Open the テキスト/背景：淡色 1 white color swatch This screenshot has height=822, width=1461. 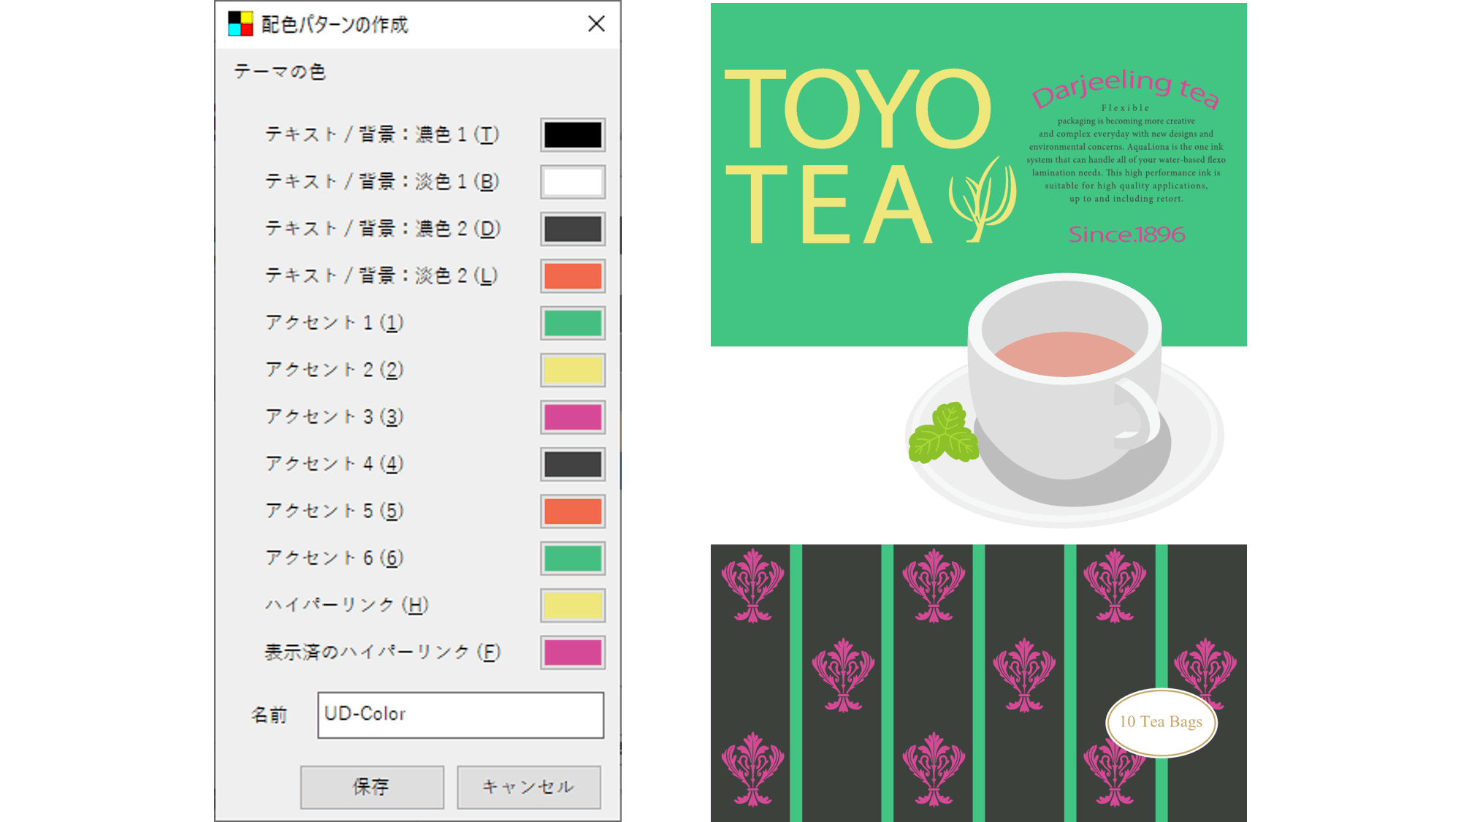(573, 182)
